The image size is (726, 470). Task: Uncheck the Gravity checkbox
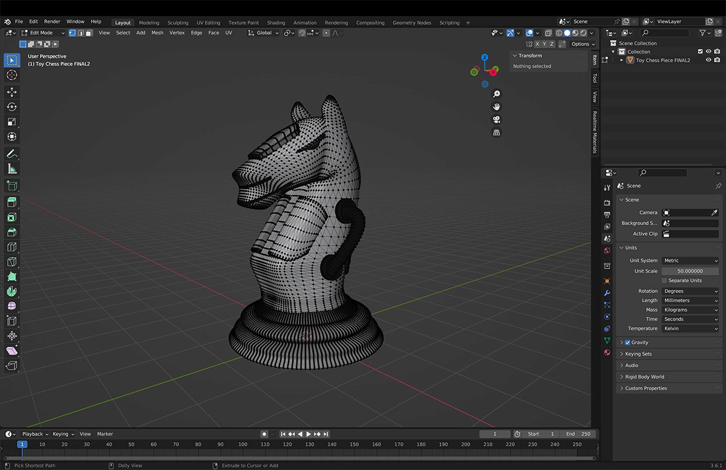pos(627,342)
